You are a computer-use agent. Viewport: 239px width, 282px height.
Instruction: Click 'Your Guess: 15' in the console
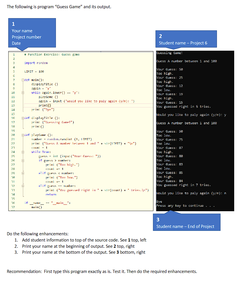[x=170, y=102]
